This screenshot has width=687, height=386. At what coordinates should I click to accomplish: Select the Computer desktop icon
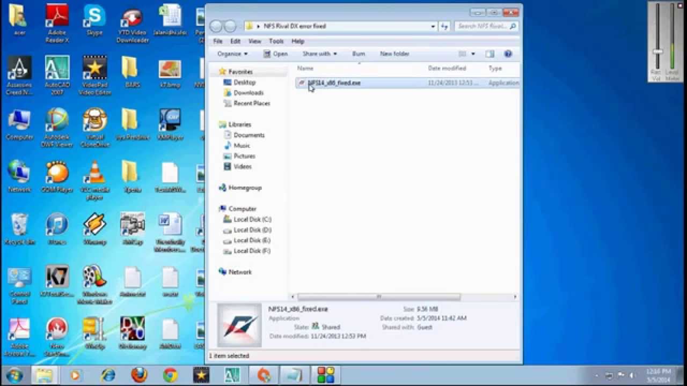(19, 124)
